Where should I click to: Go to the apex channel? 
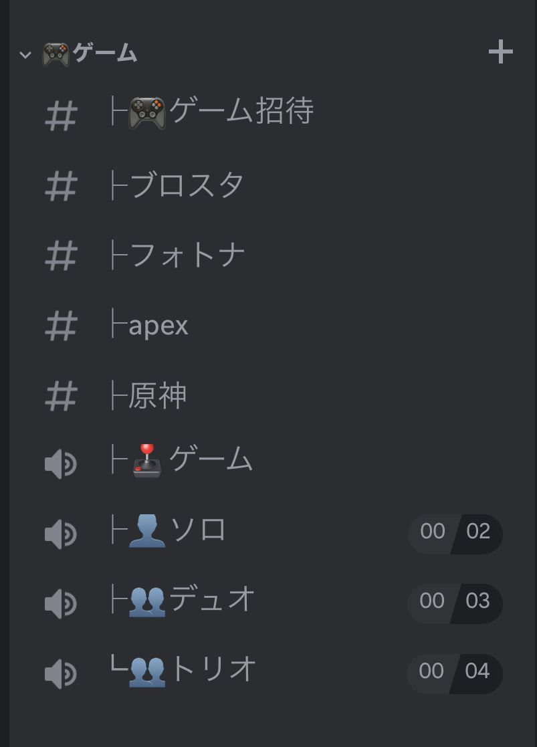[270, 326]
